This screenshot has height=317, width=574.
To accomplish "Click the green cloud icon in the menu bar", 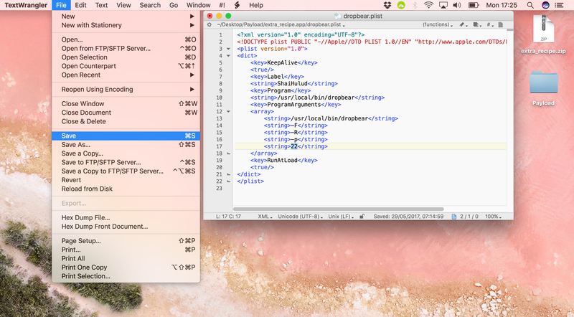I will pos(401,5).
